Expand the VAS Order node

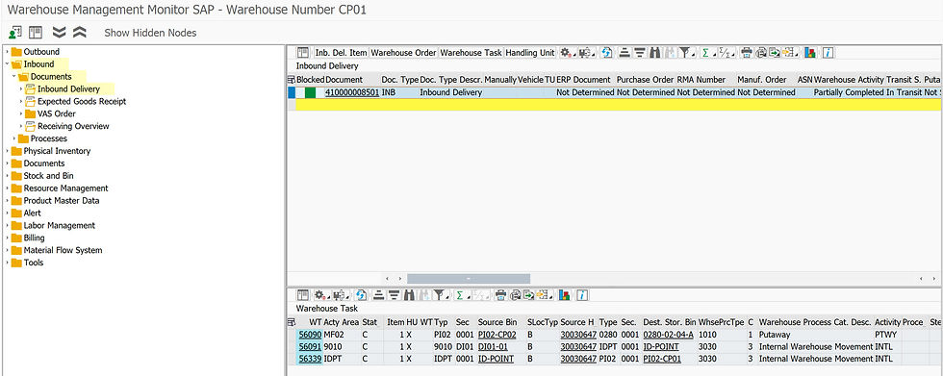pos(21,113)
